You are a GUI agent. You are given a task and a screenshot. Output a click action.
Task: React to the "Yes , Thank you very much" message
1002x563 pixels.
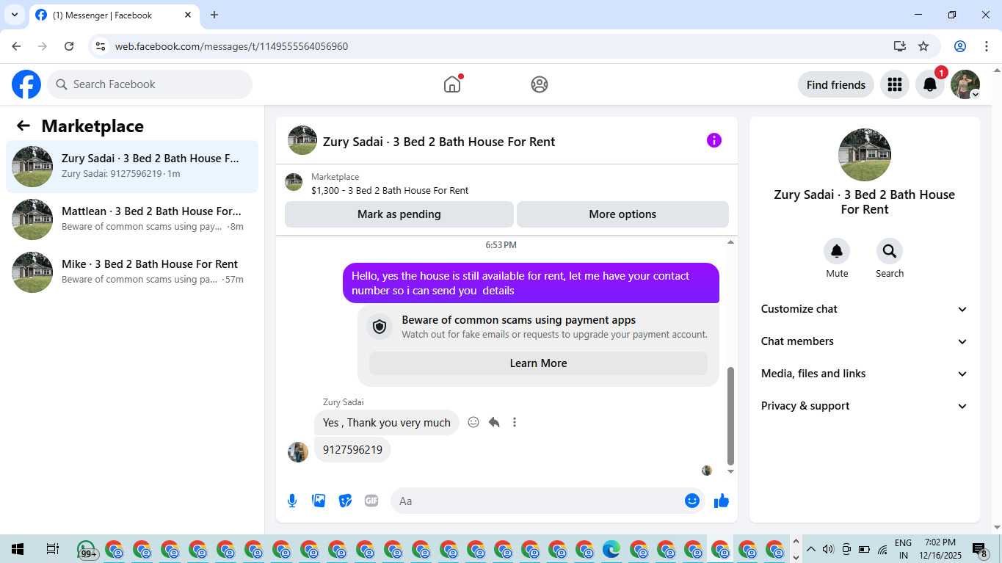473,422
